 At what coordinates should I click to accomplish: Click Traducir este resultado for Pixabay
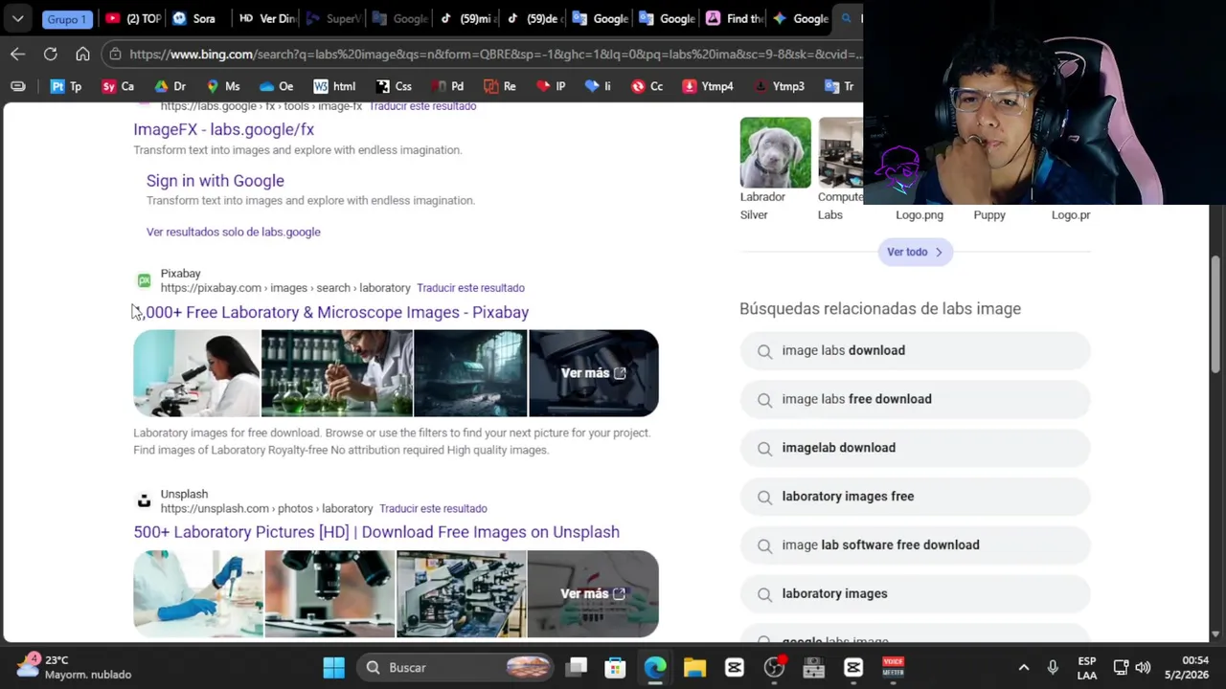(470, 288)
